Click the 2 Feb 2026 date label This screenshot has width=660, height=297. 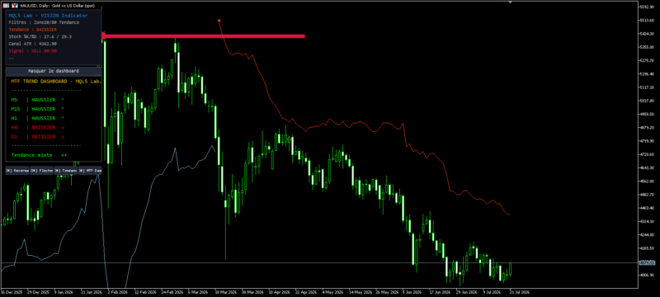(118, 291)
